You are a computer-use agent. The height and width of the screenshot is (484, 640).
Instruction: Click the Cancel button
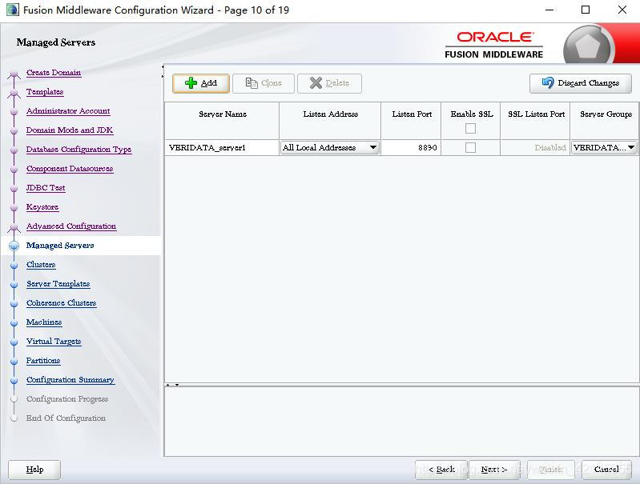(x=606, y=470)
